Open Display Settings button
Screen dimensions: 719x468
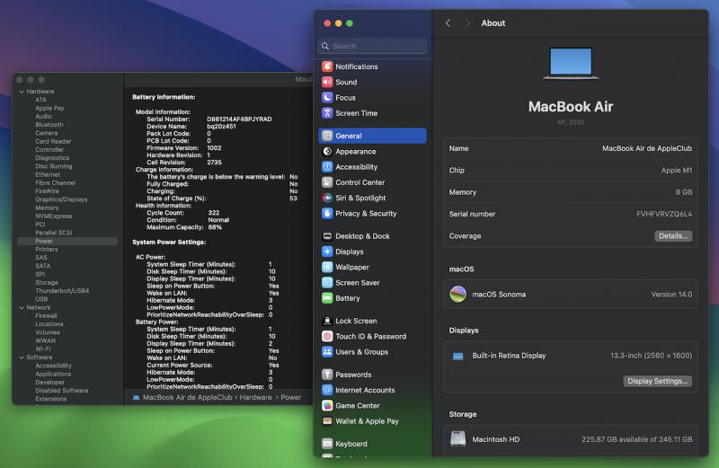(x=657, y=382)
